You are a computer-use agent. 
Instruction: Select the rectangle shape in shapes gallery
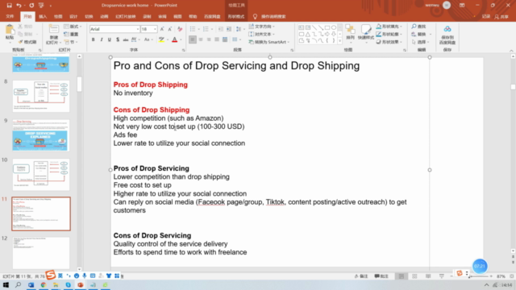pyautogui.click(x=327, y=27)
